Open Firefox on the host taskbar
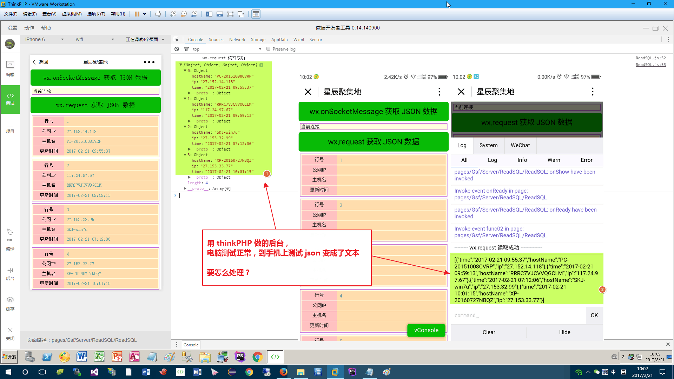Image resolution: width=674 pixels, height=379 pixels. [284, 372]
